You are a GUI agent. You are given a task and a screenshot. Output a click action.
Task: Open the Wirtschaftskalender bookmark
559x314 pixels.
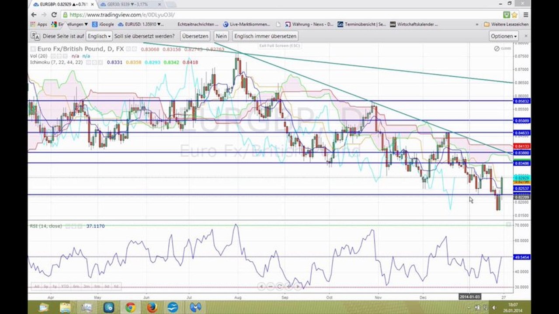414,24
